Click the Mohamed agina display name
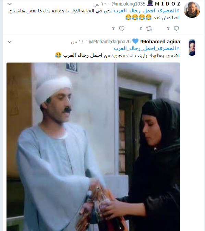205x231 pixels. (160, 42)
